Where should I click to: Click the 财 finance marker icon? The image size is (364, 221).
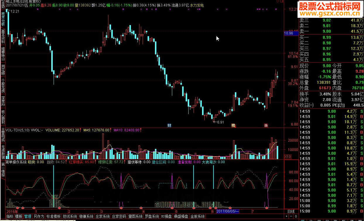tap(169, 126)
